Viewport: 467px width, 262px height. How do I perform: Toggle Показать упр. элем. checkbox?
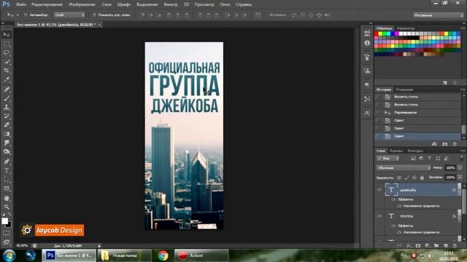(x=94, y=15)
